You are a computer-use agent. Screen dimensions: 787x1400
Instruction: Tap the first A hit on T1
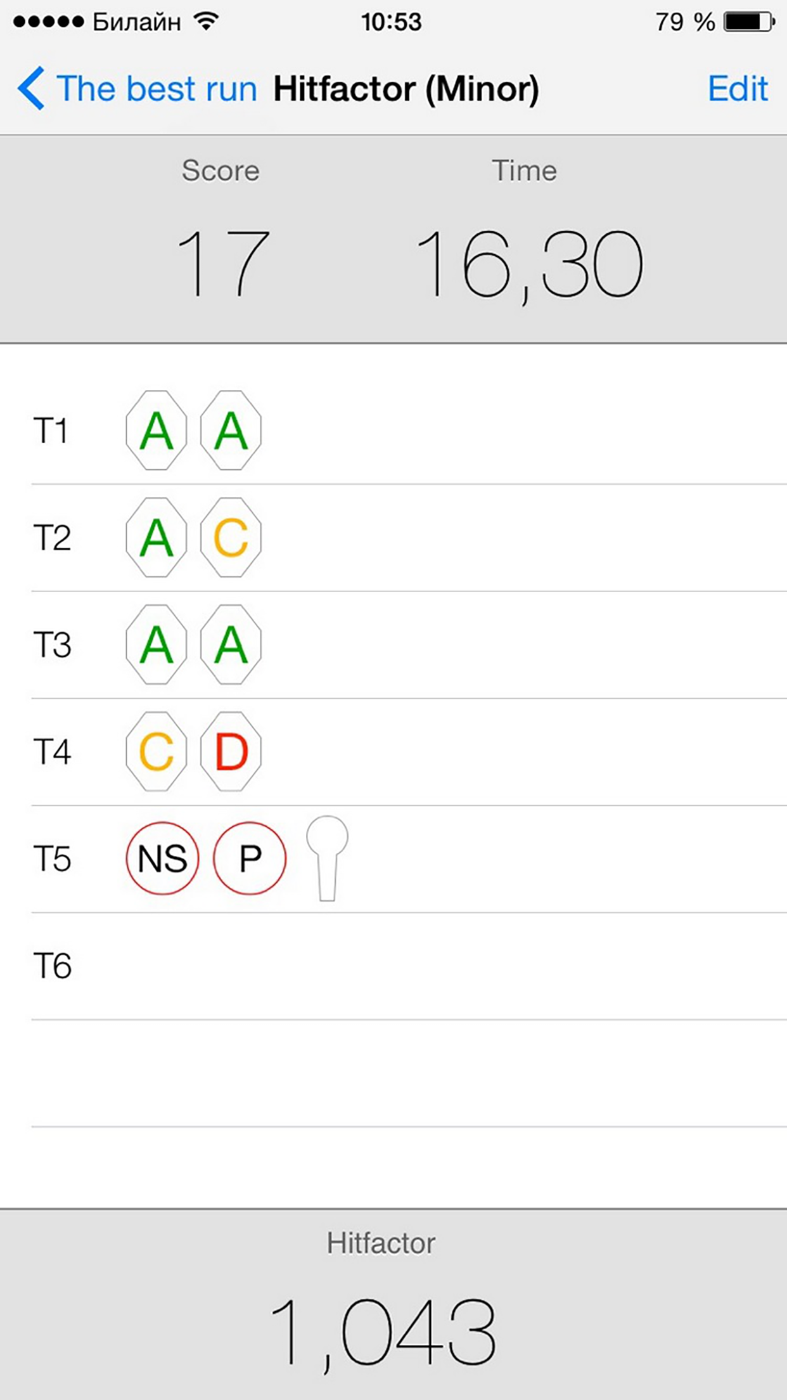[x=157, y=431]
